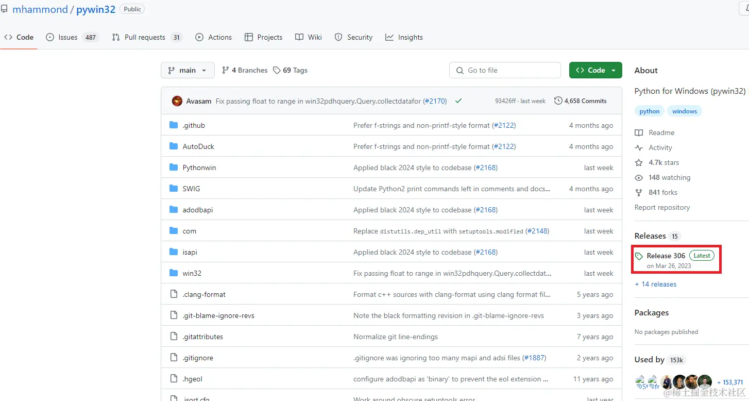Open the .gitignore file name
The height and width of the screenshot is (401, 749).
click(x=198, y=358)
